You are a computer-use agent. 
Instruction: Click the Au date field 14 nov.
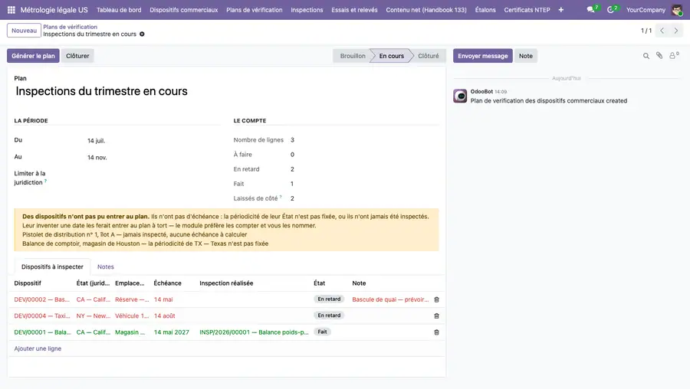(x=97, y=157)
